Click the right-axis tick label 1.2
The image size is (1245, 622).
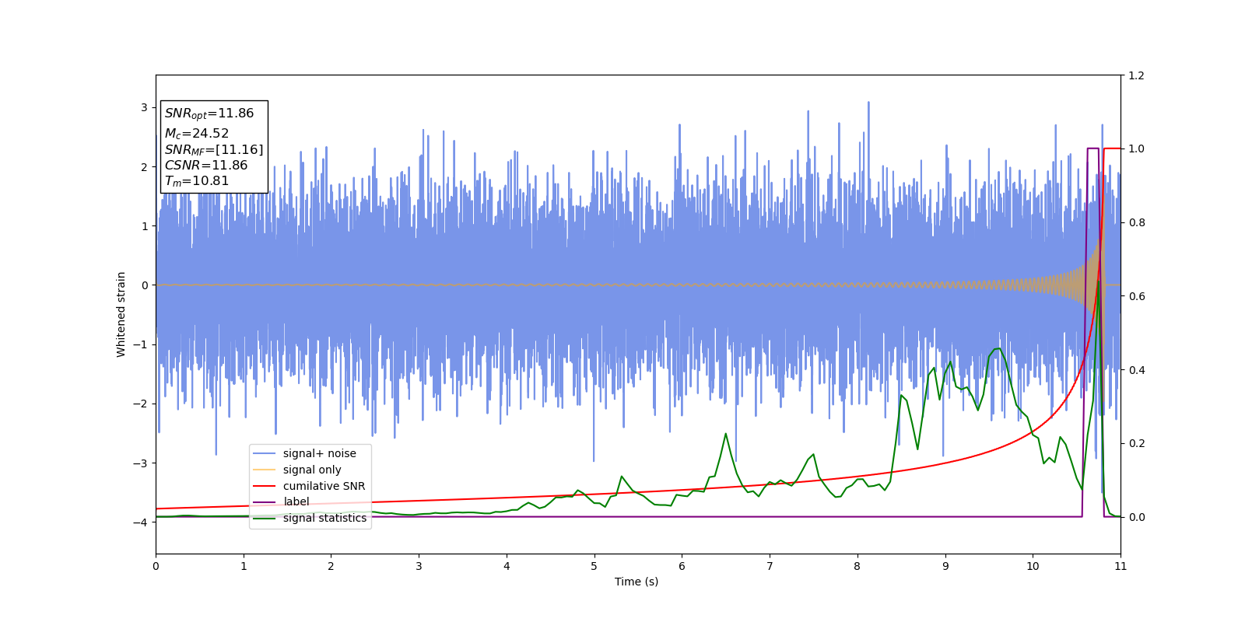click(1136, 75)
